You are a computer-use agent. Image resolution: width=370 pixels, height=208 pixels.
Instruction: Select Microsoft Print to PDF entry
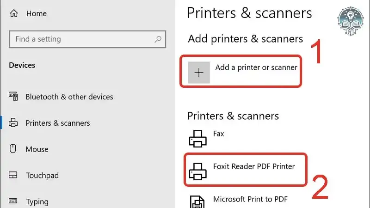click(x=250, y=199)
